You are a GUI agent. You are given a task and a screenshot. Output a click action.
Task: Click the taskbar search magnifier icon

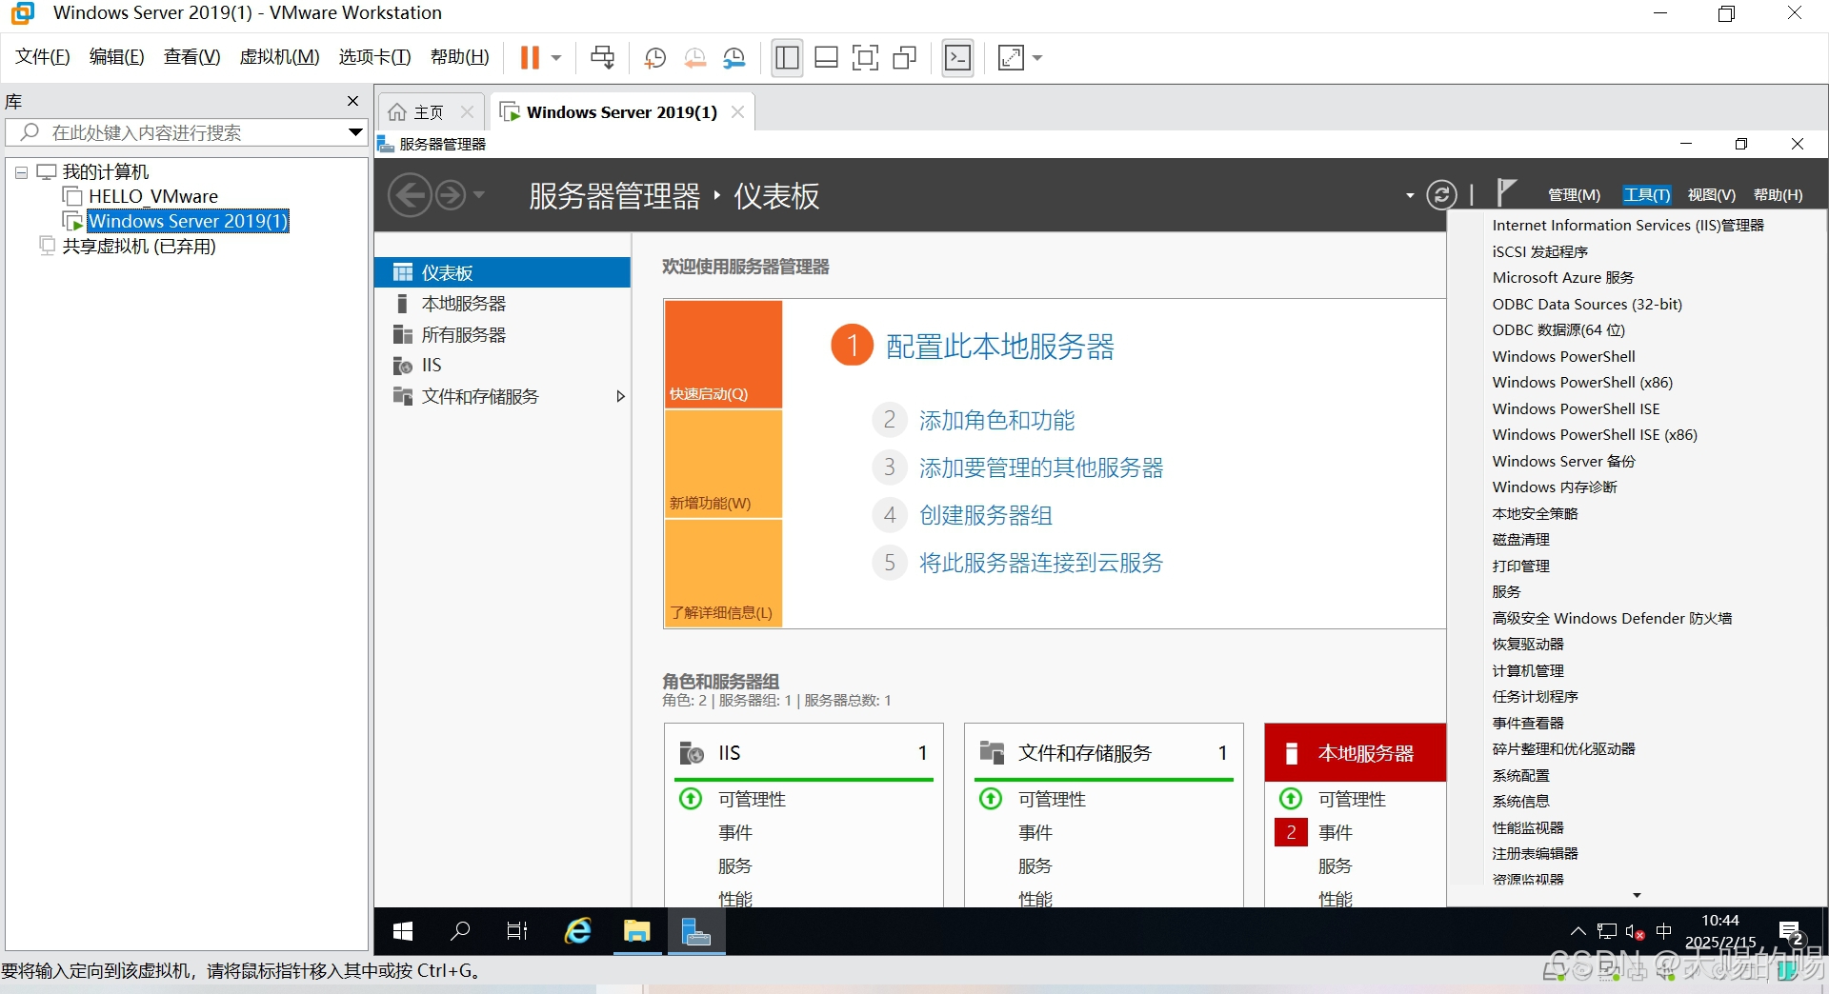[x=460, y=931]
